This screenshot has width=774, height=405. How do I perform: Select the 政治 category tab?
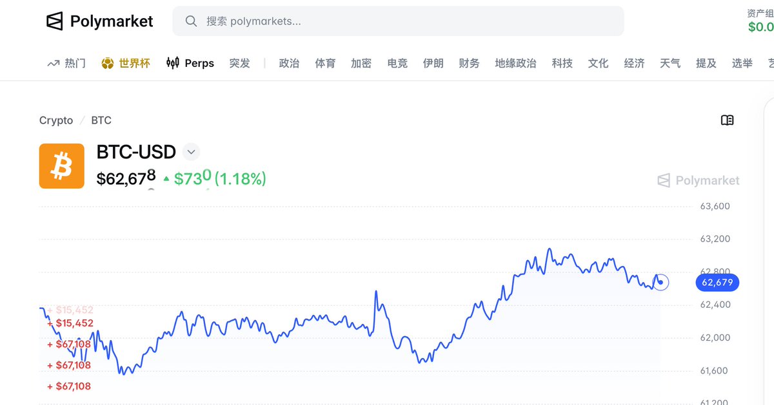click(289, 63)
